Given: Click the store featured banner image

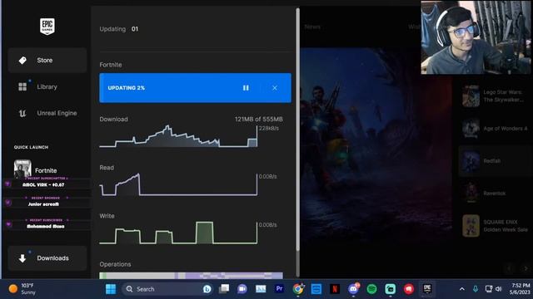Looking at the screenshot, I should [x=376, y=146].
